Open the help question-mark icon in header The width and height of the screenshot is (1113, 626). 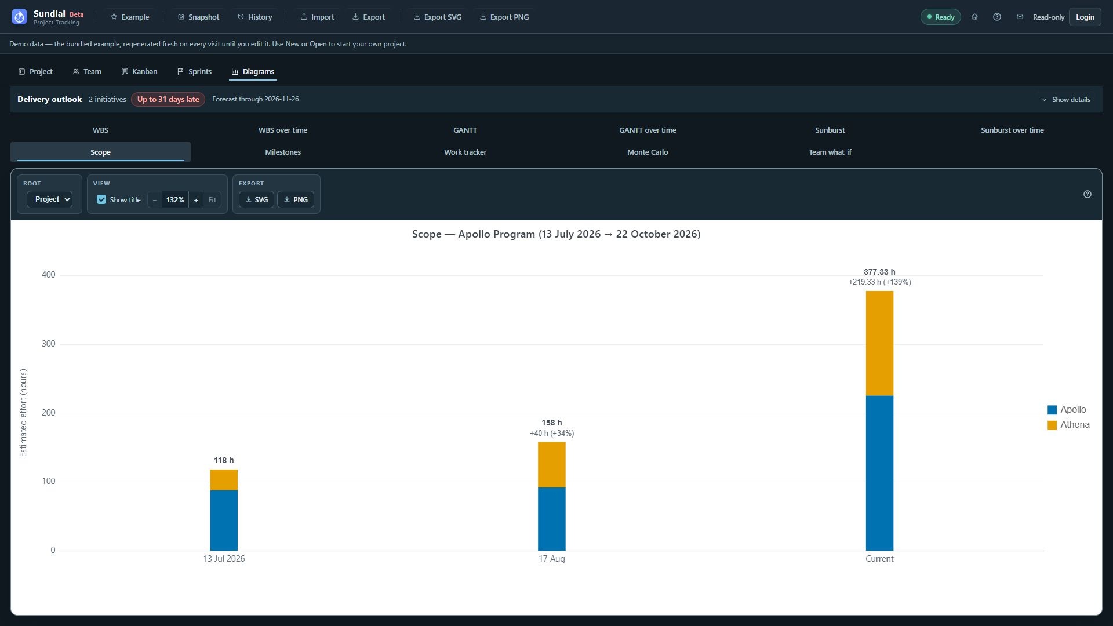tap(996, 17)
